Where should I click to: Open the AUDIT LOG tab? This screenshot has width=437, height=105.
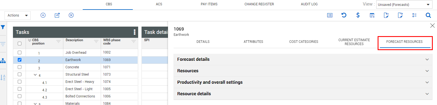[x=309, y=4]
